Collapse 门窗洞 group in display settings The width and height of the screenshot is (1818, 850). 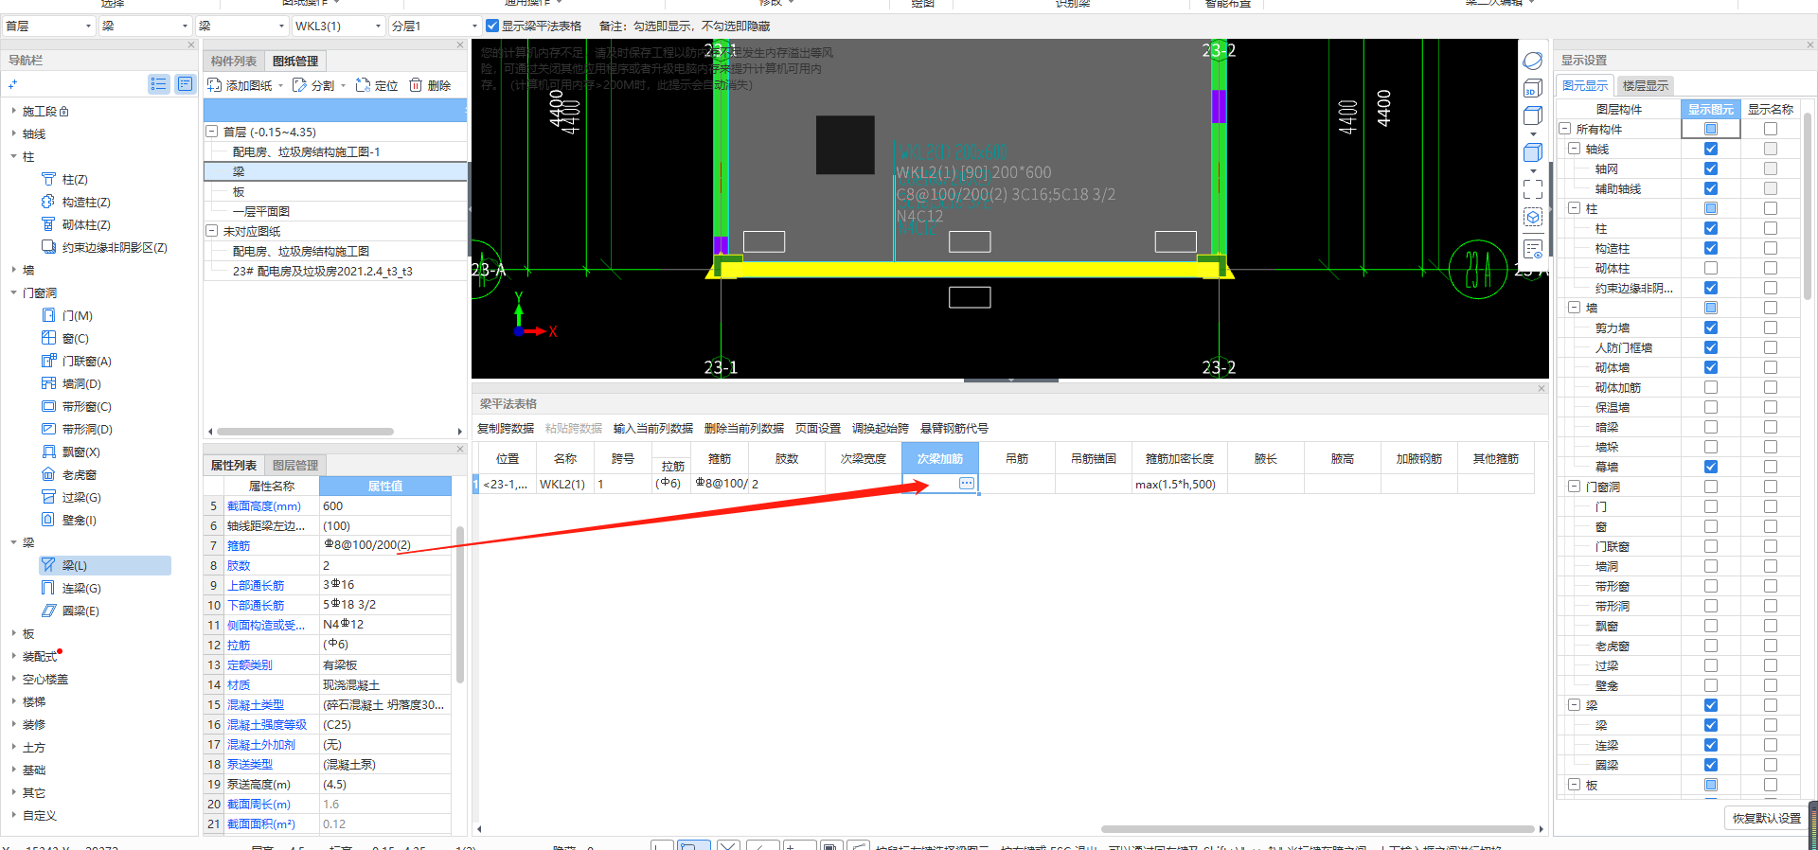(1574, 487)
